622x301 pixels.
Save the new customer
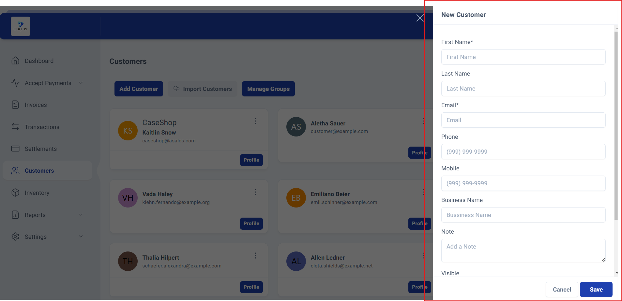[x=596, y=290]
